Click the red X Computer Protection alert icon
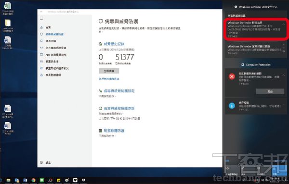This screenshot has height=184, width=289. [232, 76]
